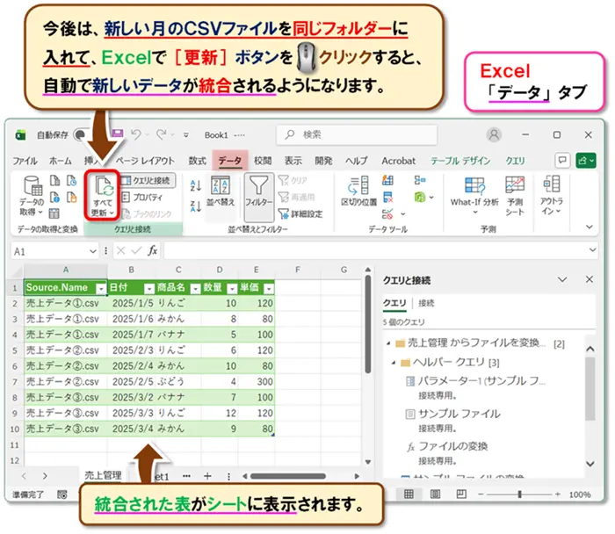Open What-If 分析 menu

click(x=474, y=195)
